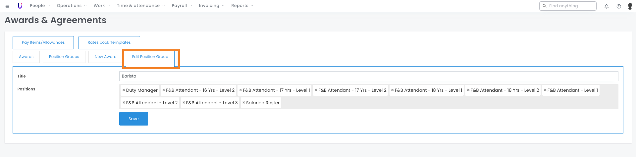Open Pay Items/Allowances

pos(43,42)
